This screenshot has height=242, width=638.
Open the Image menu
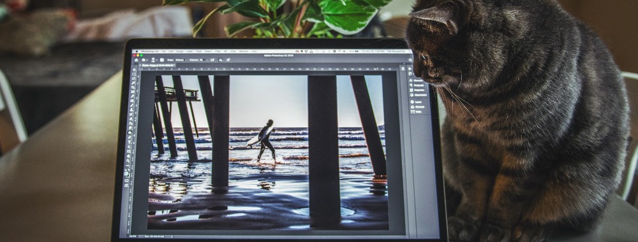click(180, 52)
